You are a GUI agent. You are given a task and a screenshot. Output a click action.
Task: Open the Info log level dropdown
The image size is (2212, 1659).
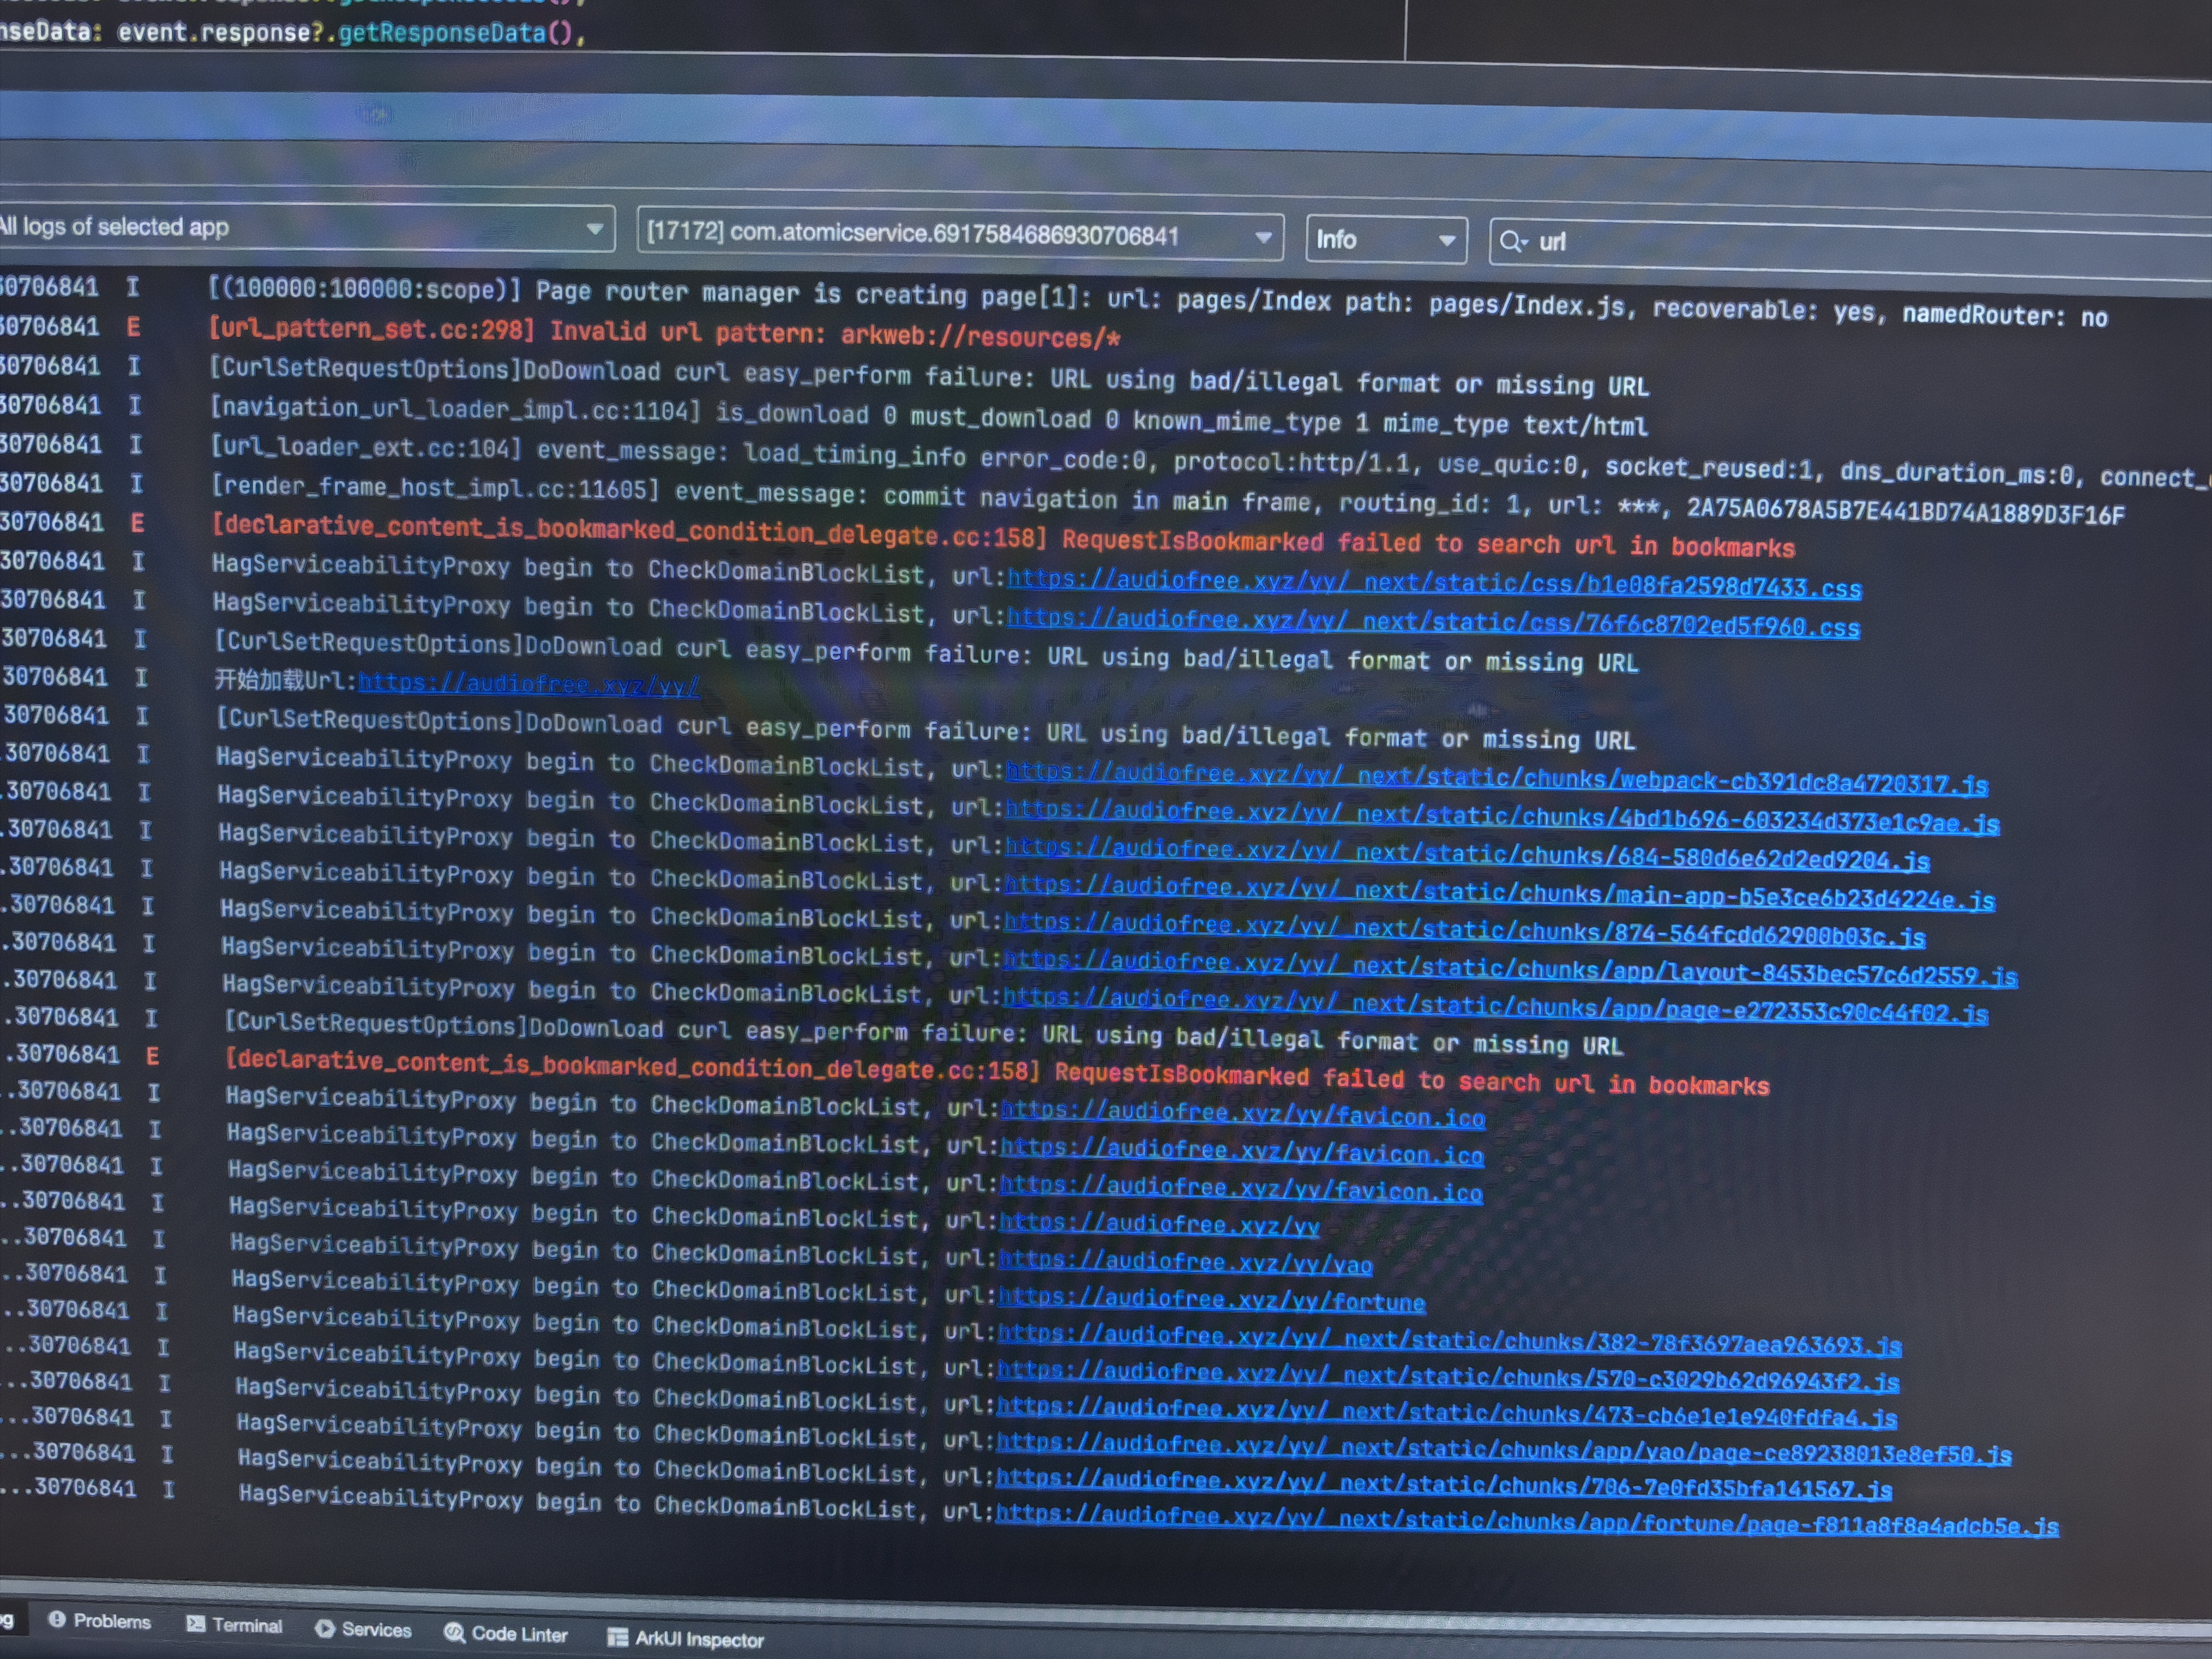click(x=1446, y=240)
